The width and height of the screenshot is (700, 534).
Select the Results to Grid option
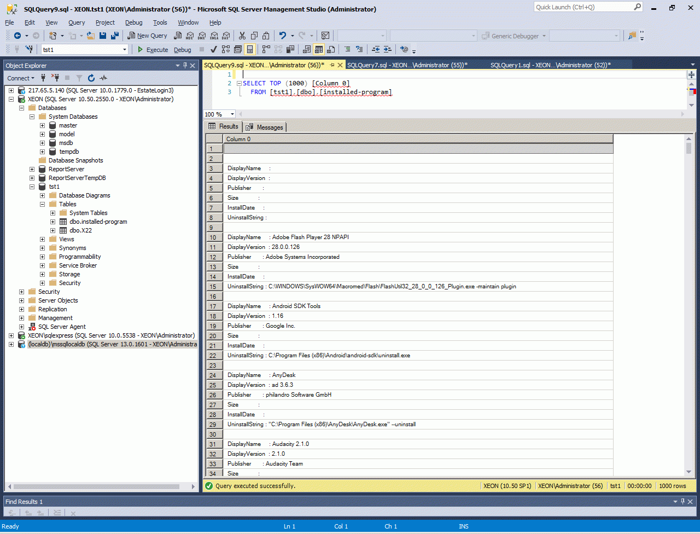(319, 50)
